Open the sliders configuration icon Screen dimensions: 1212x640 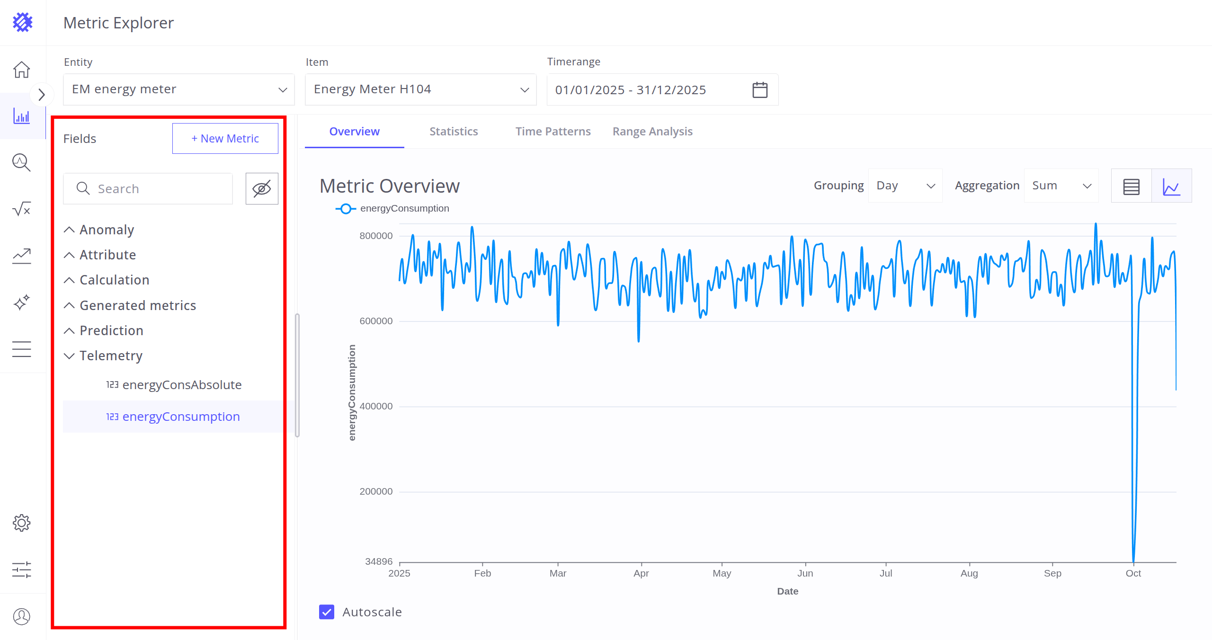tap(22, 569)
